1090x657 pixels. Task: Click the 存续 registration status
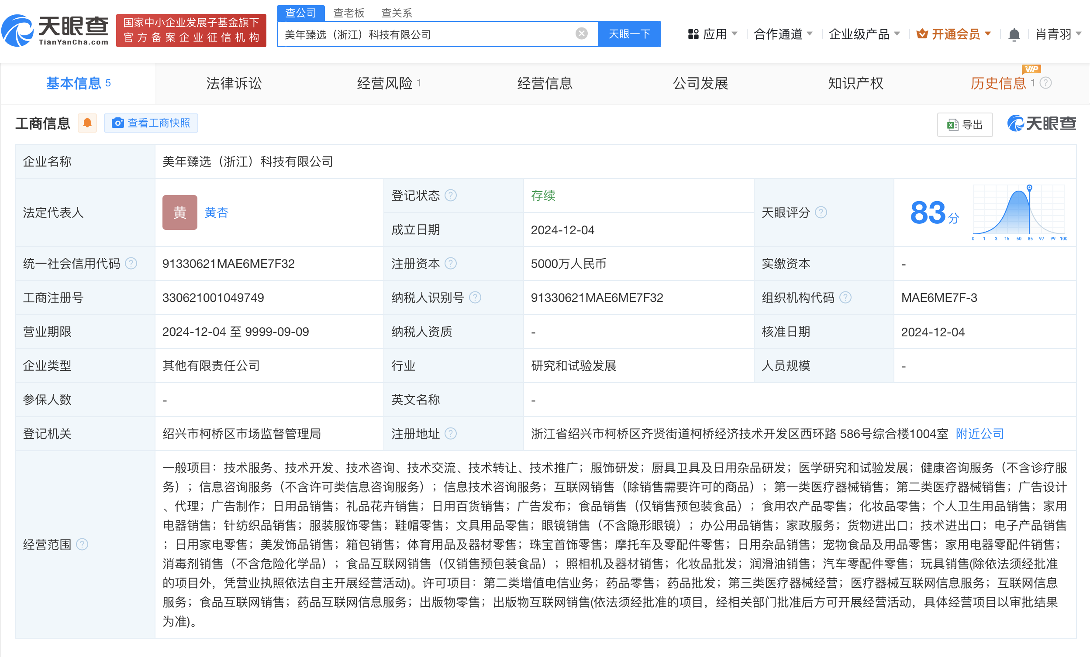click(x=543, y=195)
